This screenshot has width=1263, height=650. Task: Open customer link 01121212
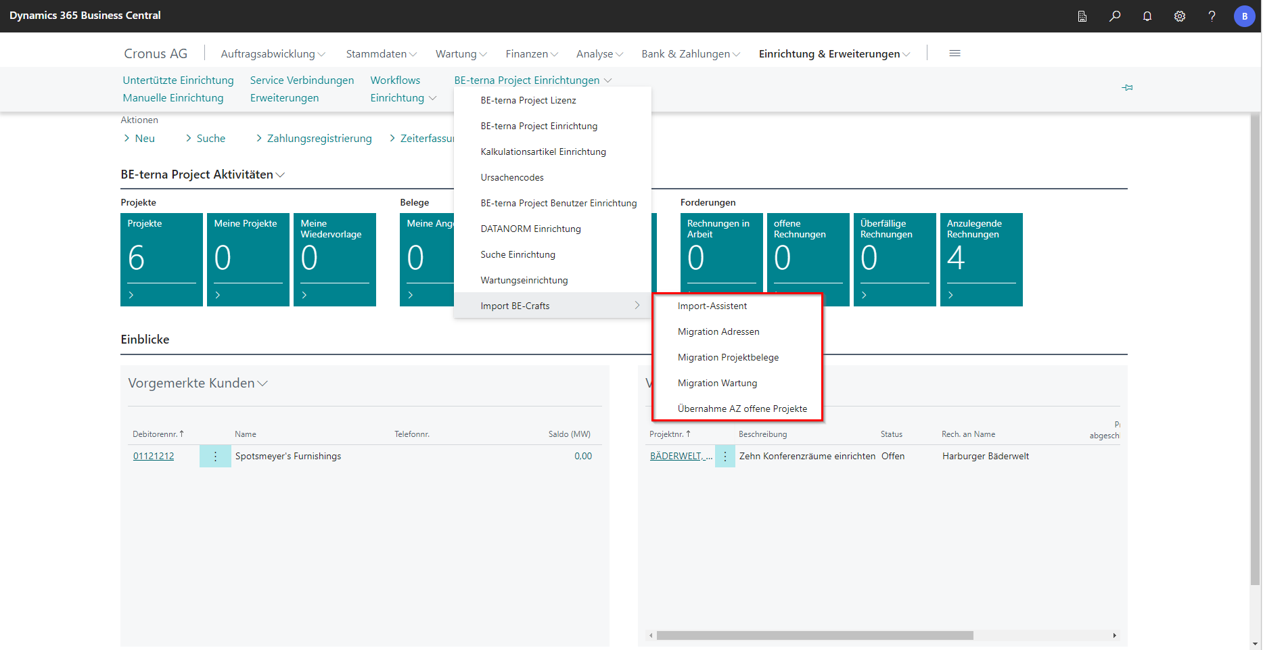(154, 457)
